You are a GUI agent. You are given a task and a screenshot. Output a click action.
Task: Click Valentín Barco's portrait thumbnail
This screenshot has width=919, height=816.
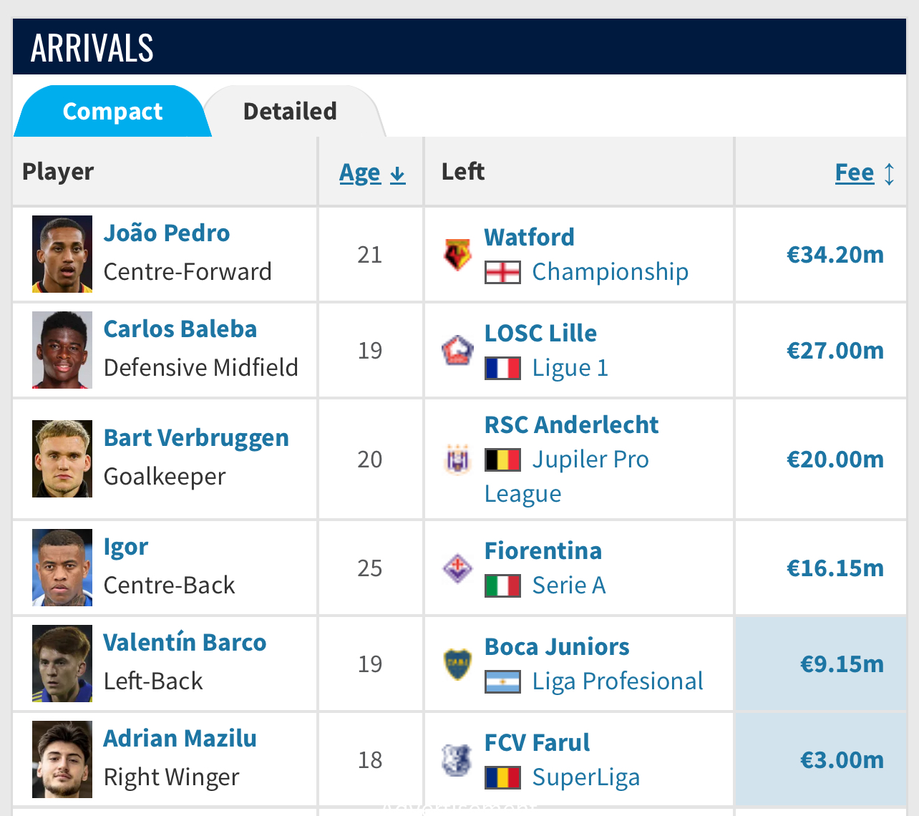(62, 664)
